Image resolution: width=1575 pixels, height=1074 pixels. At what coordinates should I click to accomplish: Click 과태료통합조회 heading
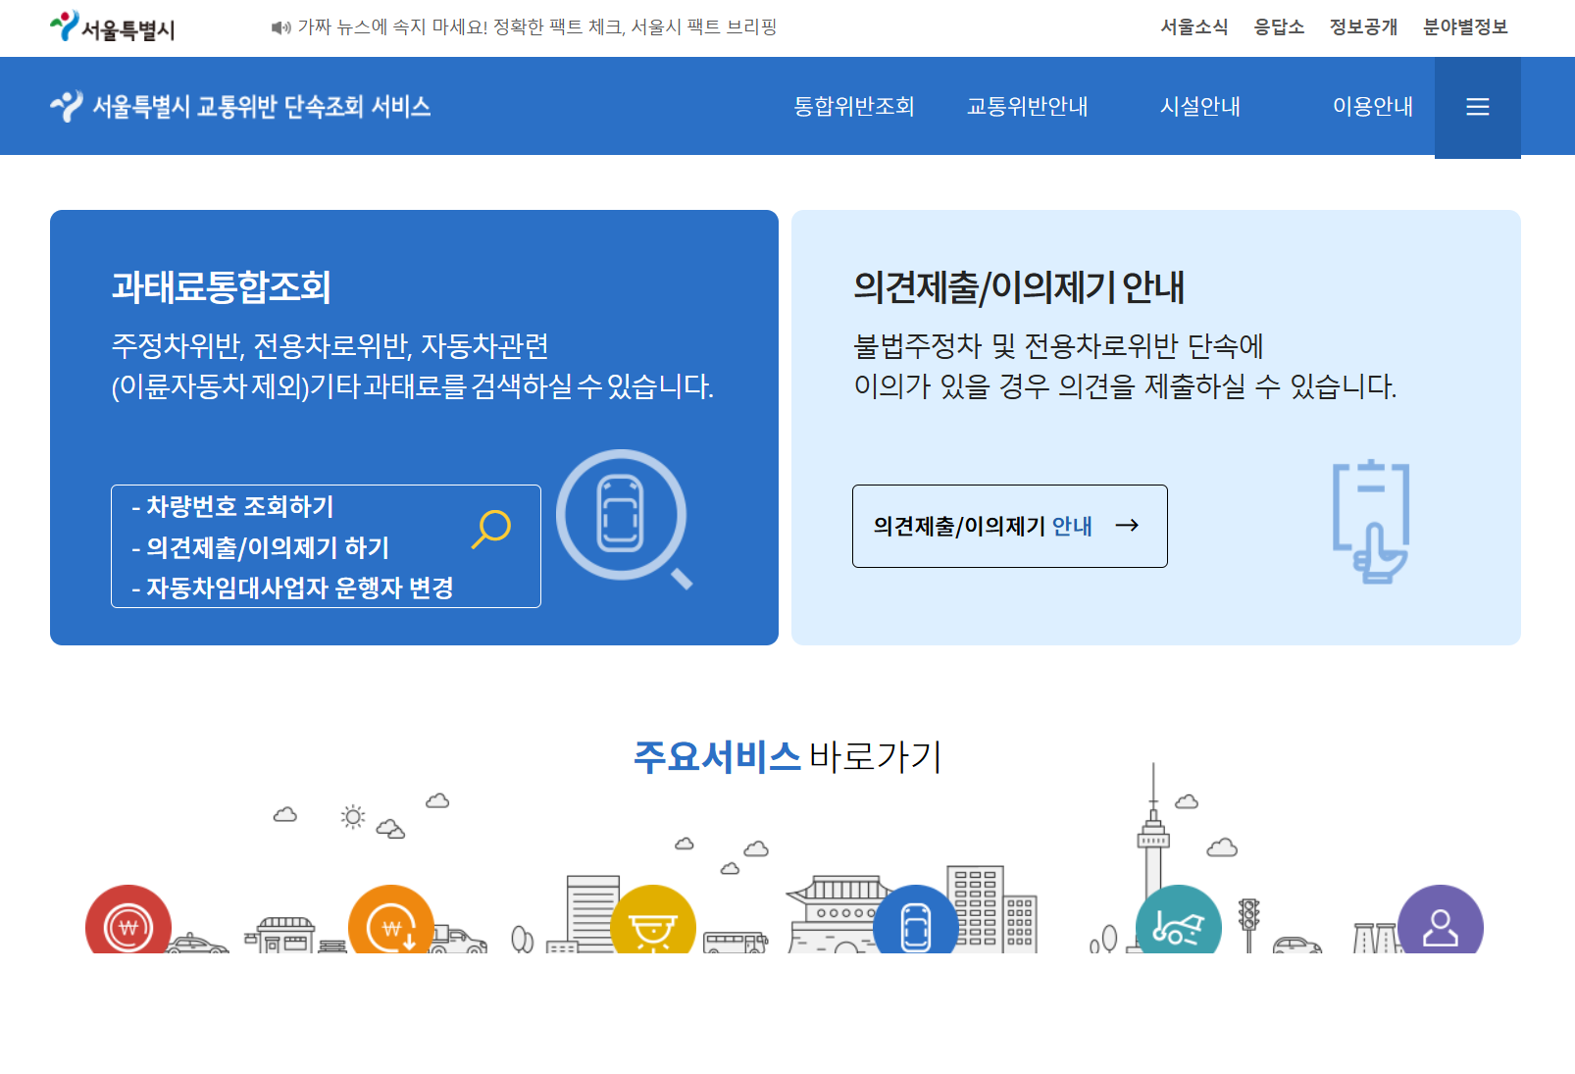pos(221,286)
